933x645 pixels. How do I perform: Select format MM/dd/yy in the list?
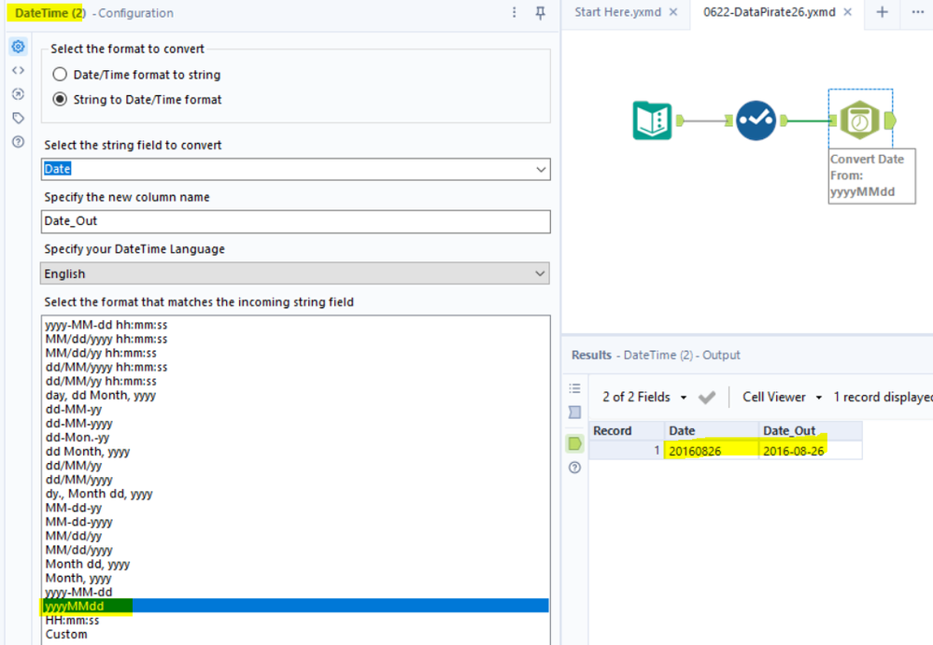(74, 536)
